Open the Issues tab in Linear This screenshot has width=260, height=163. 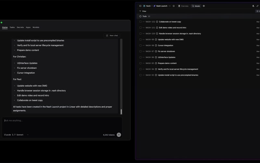pyautogui.click(x=196, y=6)
